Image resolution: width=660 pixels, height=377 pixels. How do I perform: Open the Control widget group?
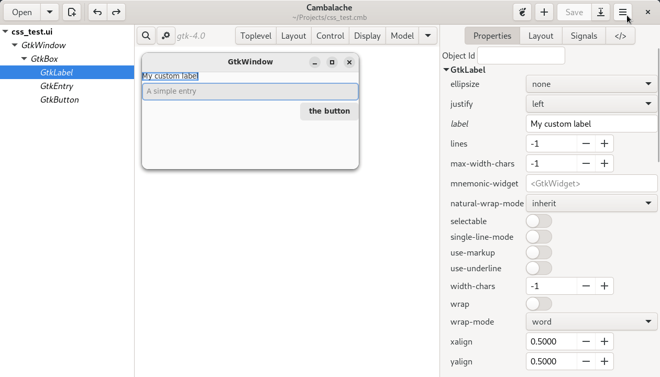(x=330, y=36)
